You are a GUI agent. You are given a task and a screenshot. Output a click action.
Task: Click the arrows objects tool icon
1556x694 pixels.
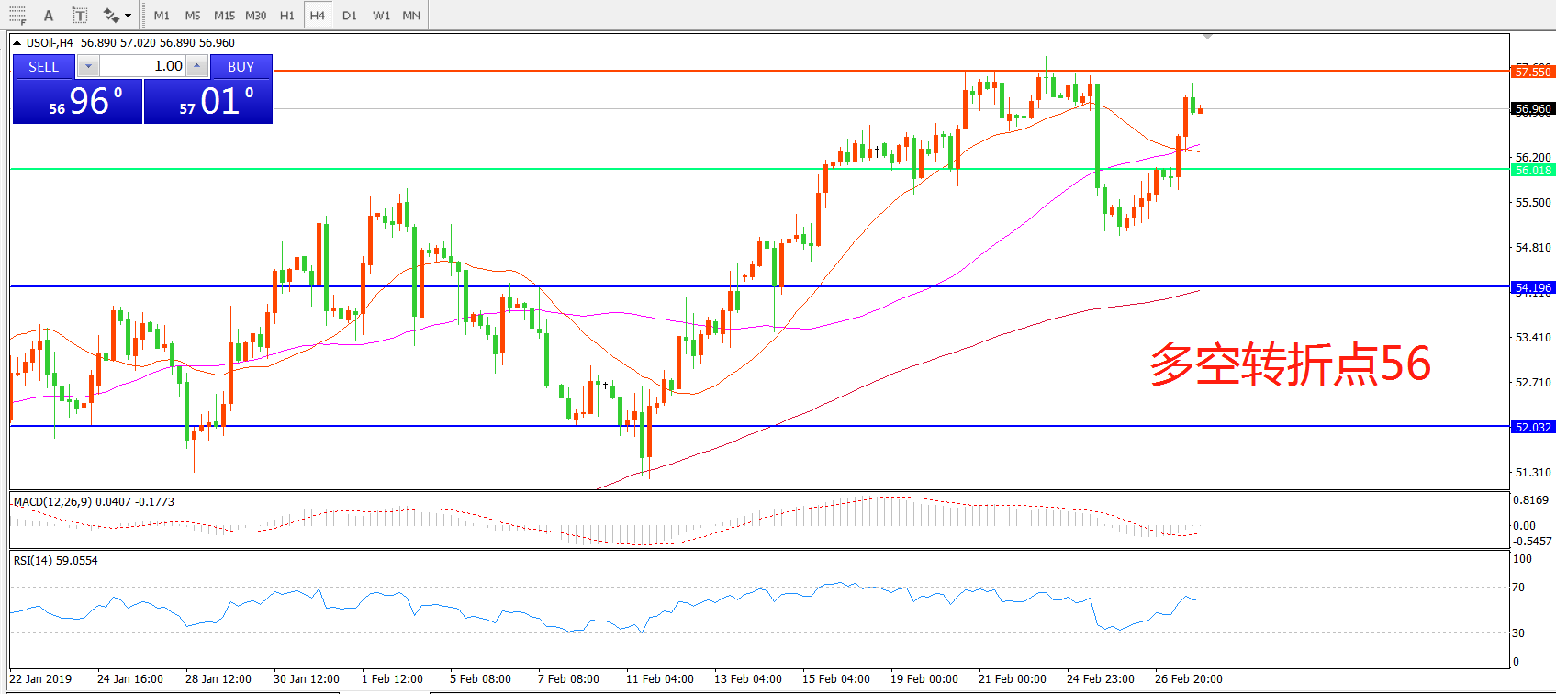(x=111, y=16)
